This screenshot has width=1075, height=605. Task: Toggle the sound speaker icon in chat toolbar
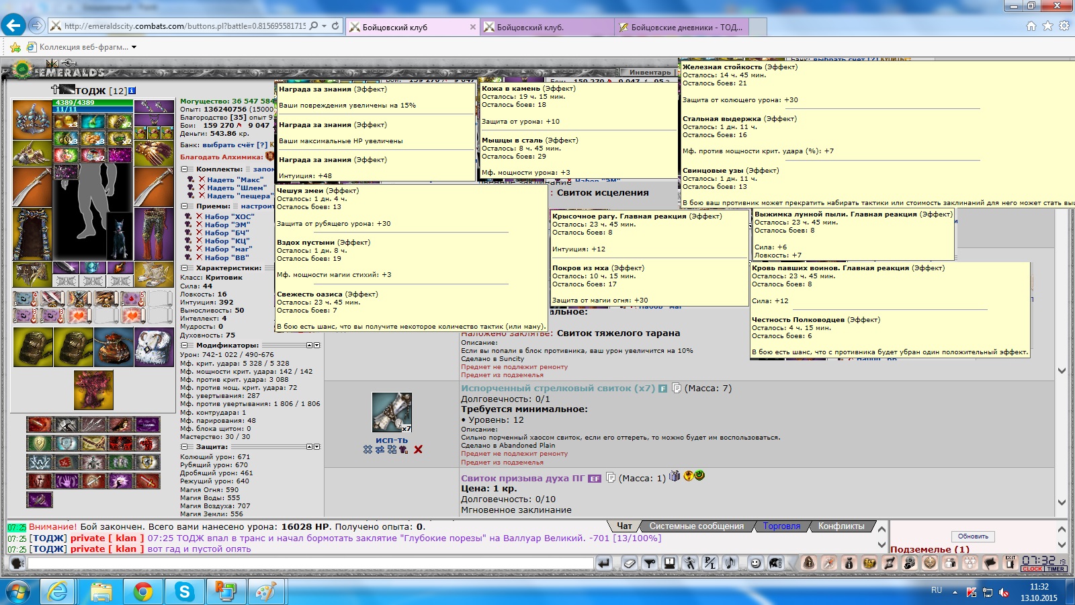(730, 563)
